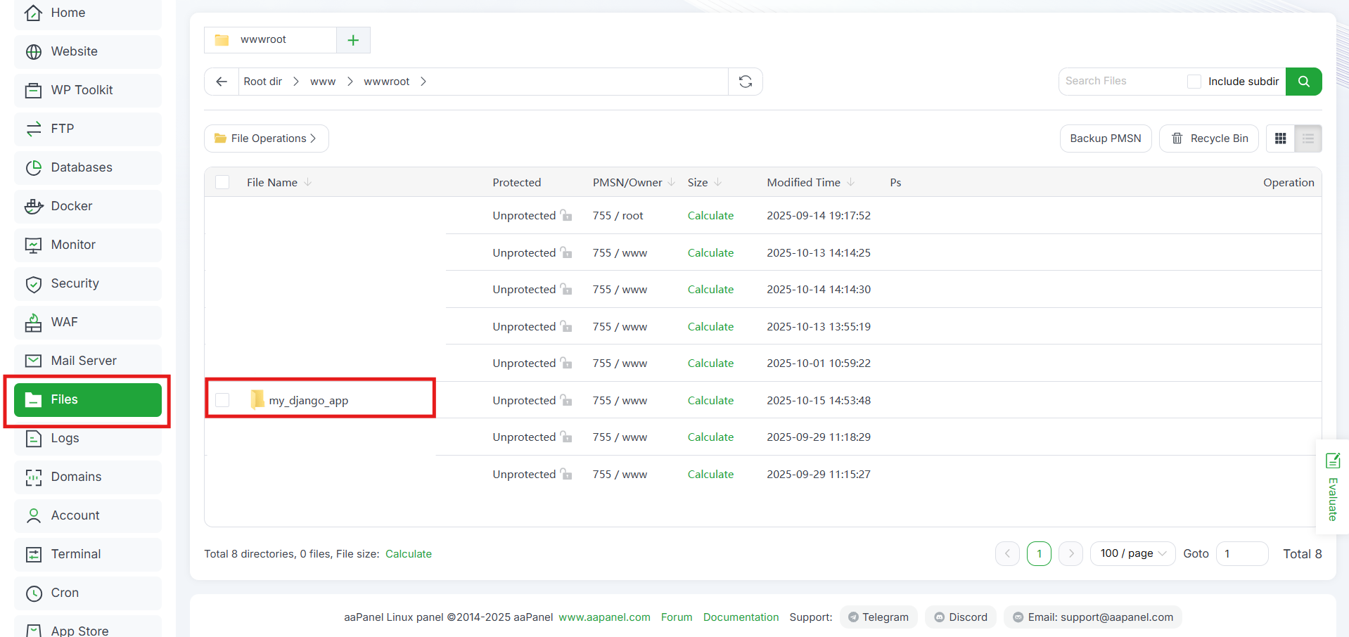Open Discord support link

point(961,617)
